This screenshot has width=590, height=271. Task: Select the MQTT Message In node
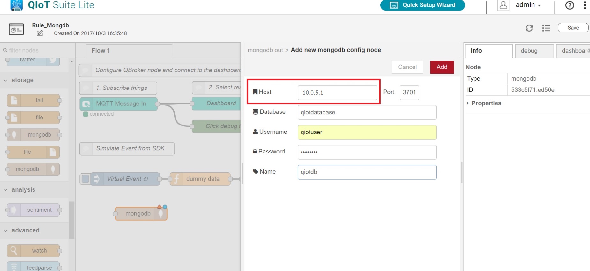click(x=118, y=104)
